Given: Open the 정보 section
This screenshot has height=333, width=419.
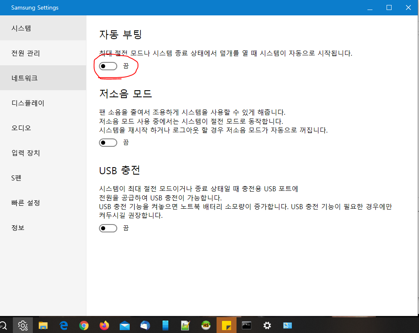Looking at the screenshot, I should tap(43, 227).
